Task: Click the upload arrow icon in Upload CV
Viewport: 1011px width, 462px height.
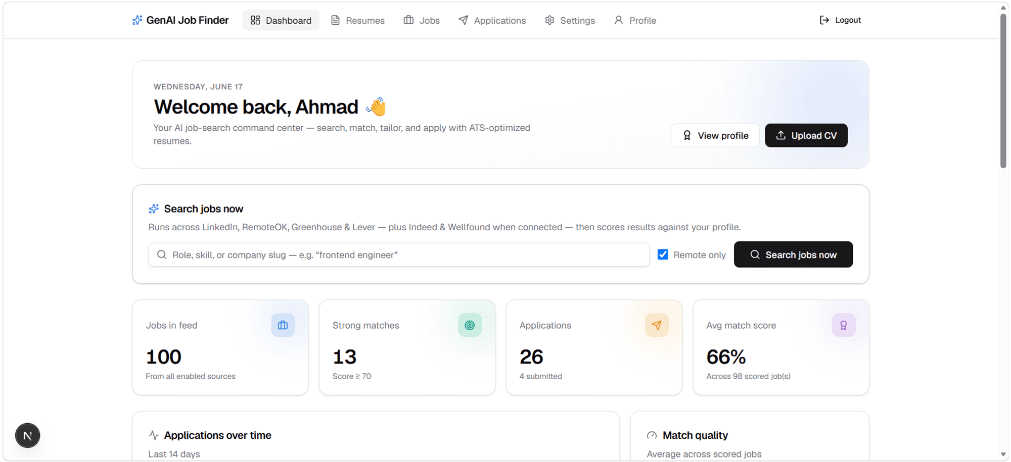Action: [x=780, y=135]
